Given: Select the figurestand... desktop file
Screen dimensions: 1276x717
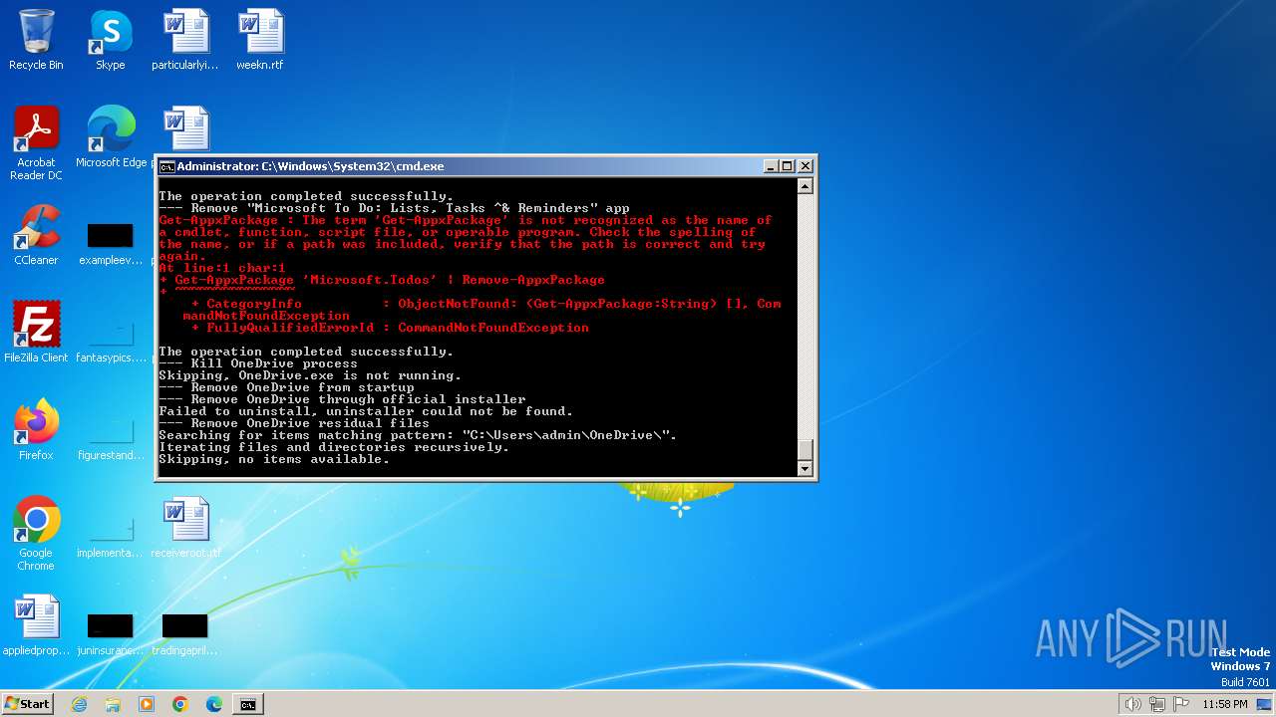Looking at the screenshot, I should tap(110, 439).
